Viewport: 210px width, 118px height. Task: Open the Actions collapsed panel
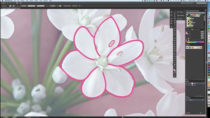[x=180, y=12]
